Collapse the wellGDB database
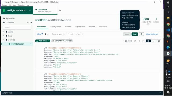Viewport: 172px width, 96px height. (4, 40)
